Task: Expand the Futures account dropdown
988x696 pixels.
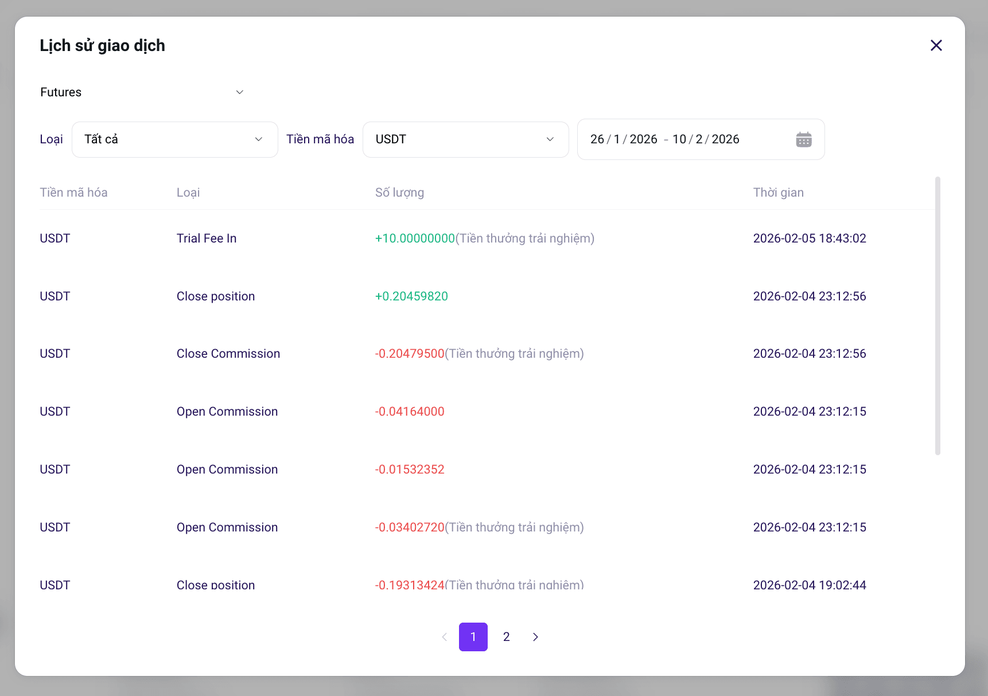Action: pyautogui.click(x=142, y=92)
